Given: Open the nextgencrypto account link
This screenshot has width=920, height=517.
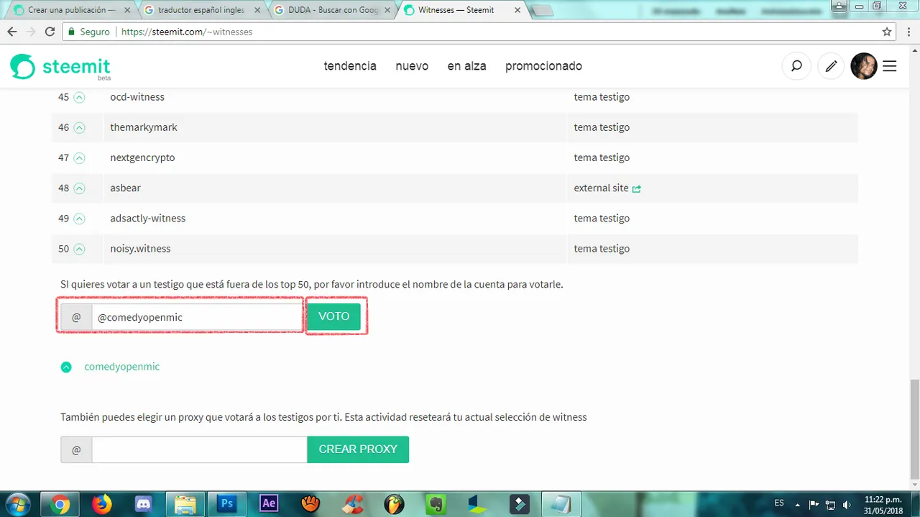Looking at the screenshot, I should click(142, 157).
